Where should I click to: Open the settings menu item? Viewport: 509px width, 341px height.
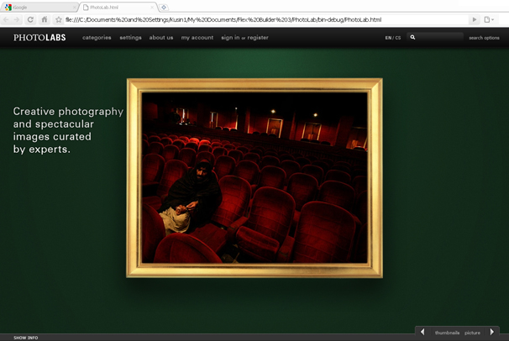tap(130, 38)
